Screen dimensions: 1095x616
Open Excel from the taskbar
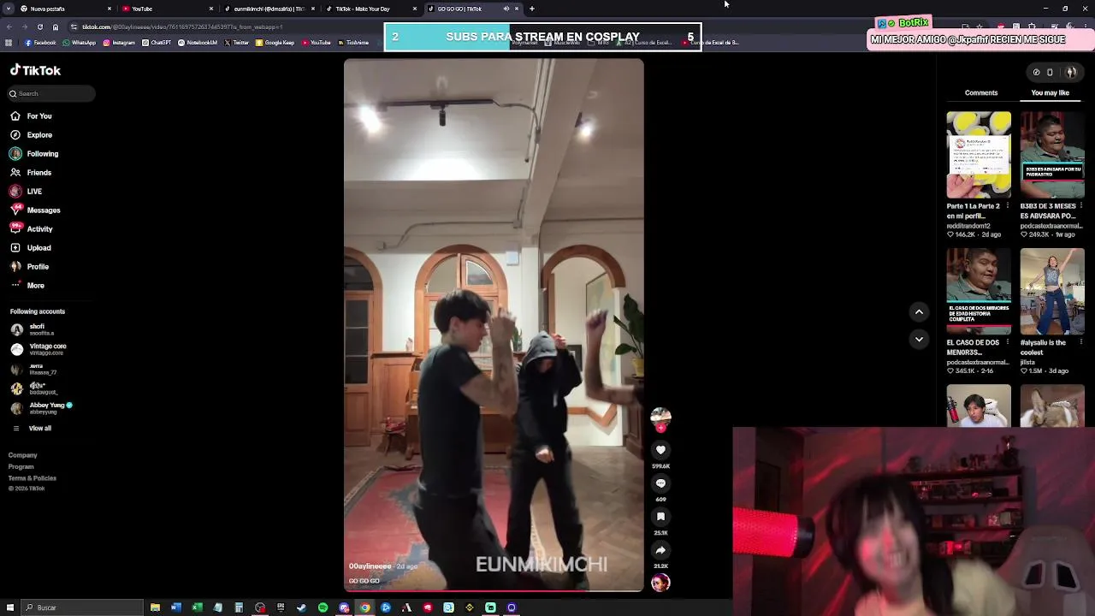coord(197,607)
